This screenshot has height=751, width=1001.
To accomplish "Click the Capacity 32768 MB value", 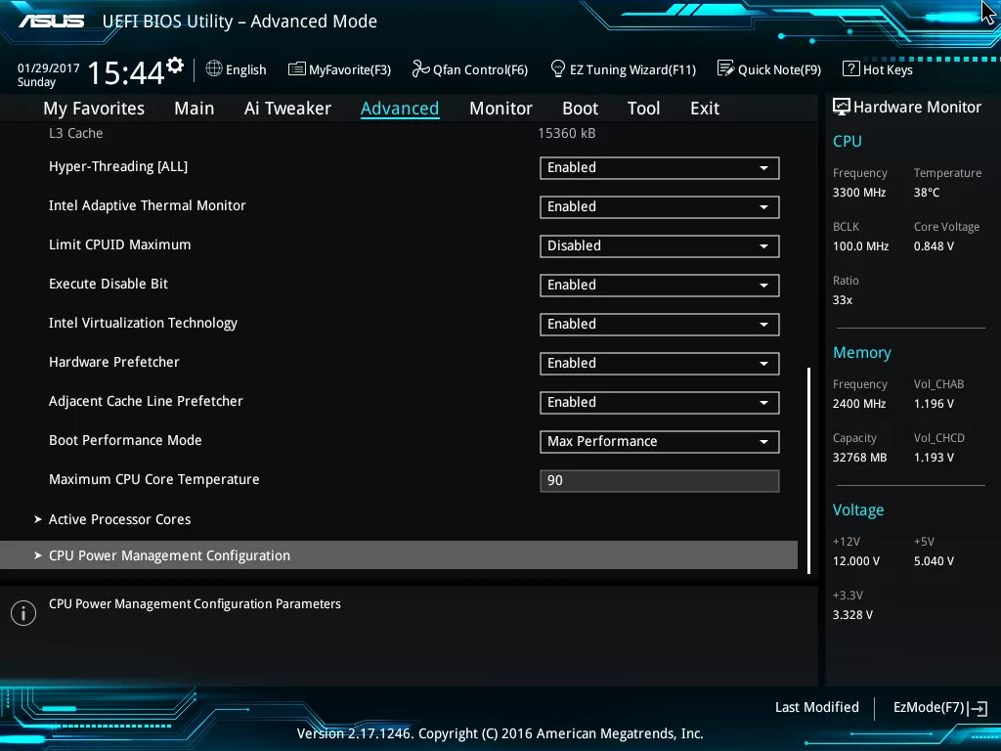I will click(x=859, y=458).
